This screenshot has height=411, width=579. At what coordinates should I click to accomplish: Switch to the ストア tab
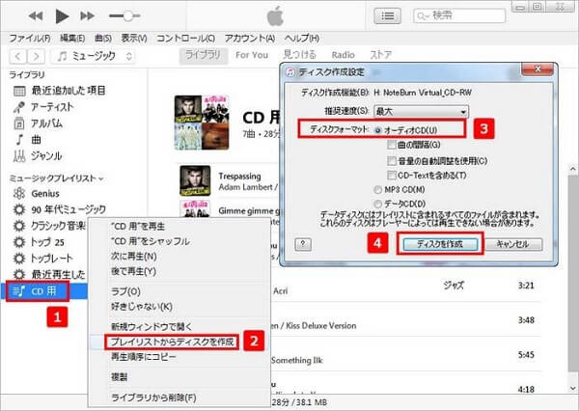coord(381,55)
